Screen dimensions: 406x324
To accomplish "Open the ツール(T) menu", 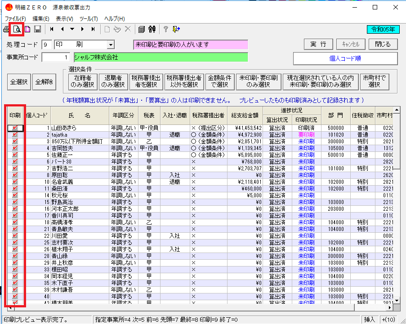I will (89, 19).
